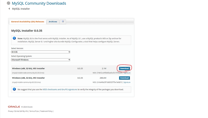Viewport: 208px width, 118px height.
Task: Switch to the Archives tab
Action: 53,22
